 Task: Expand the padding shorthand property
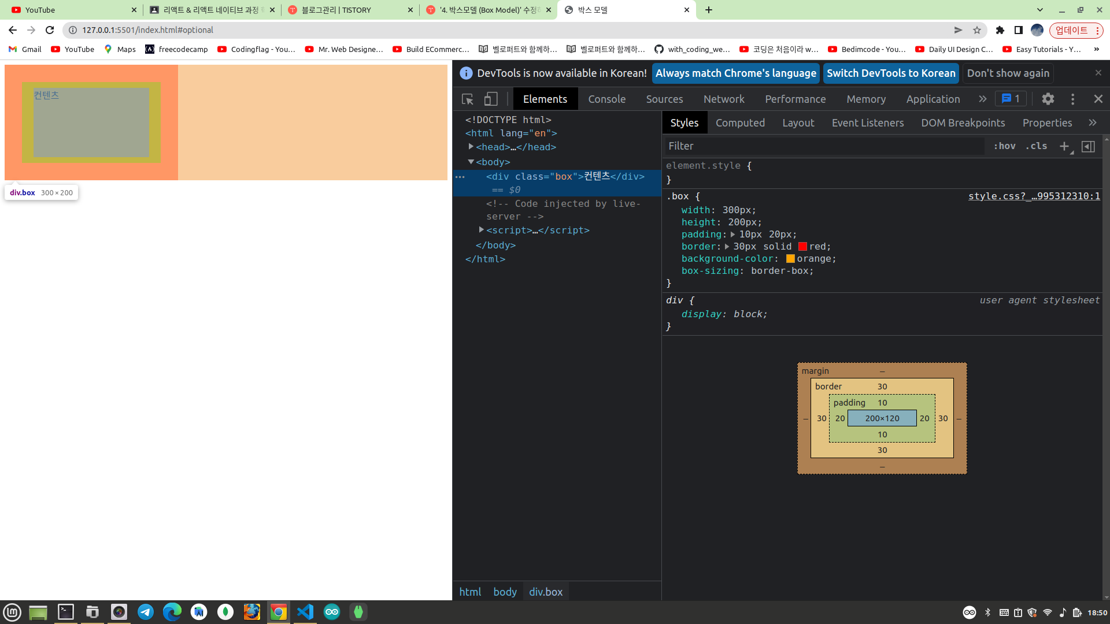coord(732,235)
